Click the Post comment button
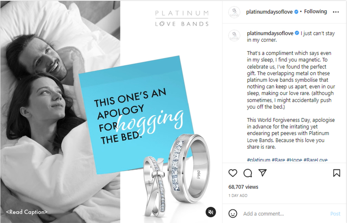 click(x=335, y=214)
